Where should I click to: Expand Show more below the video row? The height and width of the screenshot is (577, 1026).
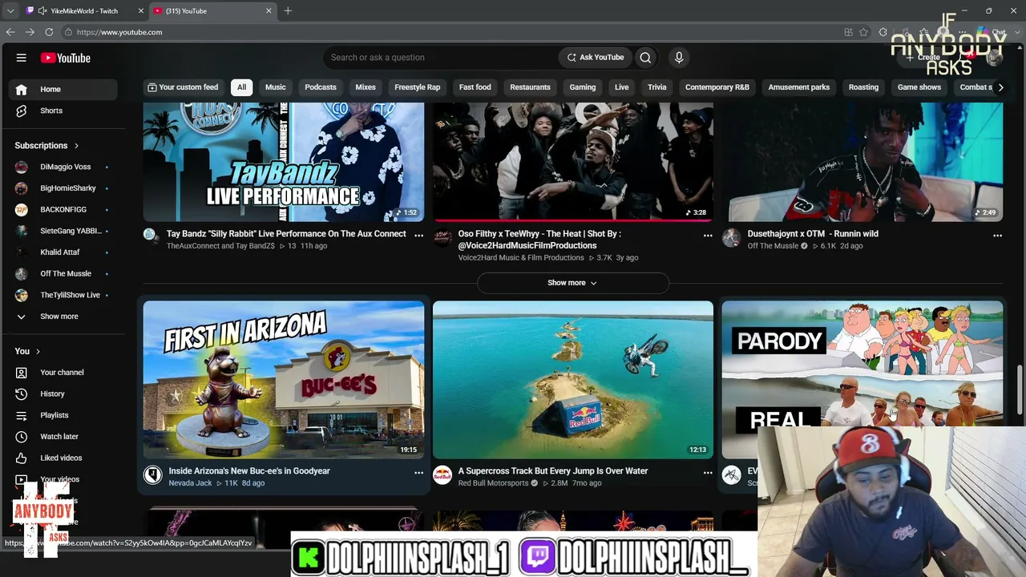pos(572,283)
